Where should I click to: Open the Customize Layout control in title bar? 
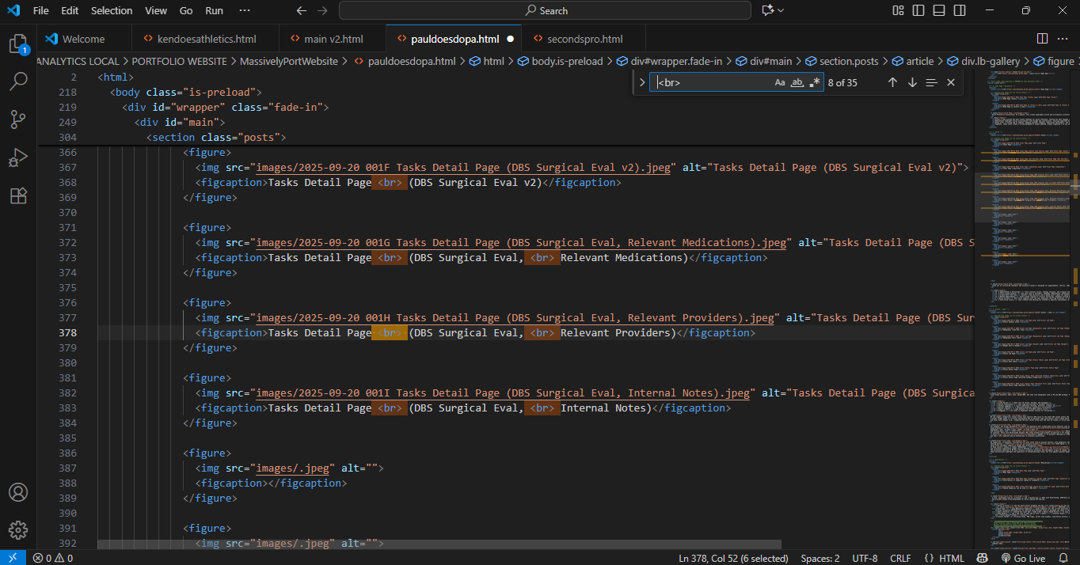[x=898, y=10]
